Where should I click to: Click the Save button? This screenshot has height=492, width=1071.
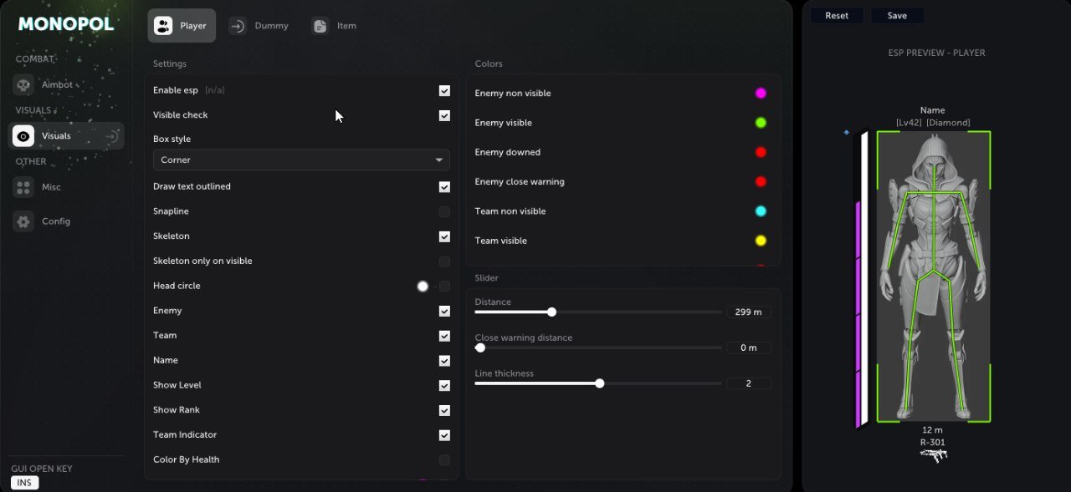[x=897, y=16]
